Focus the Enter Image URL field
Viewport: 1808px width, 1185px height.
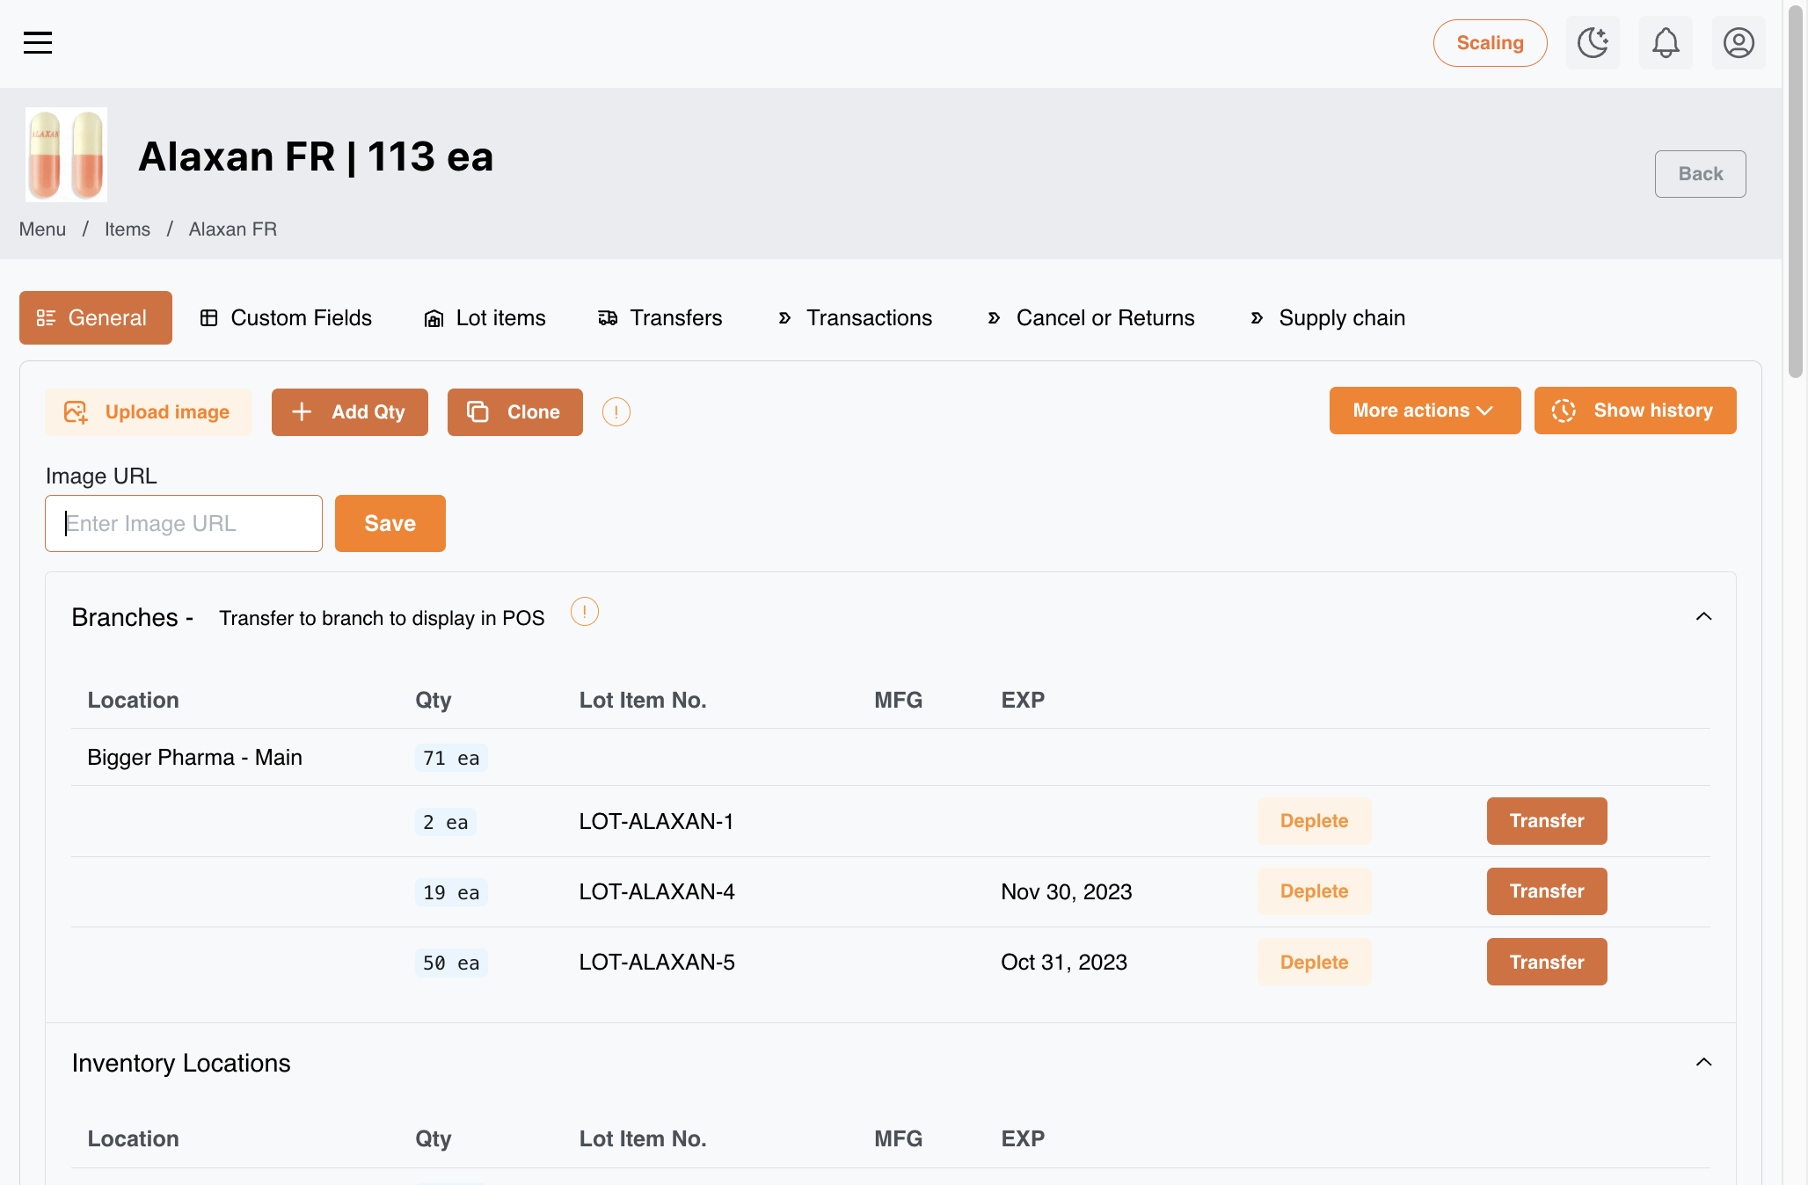(x=184, y=523)
